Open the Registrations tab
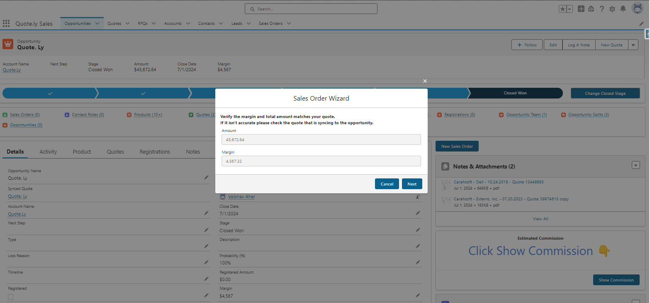Image resolution: width=650 pixels, height=303 pixels. tap(155, 152)
